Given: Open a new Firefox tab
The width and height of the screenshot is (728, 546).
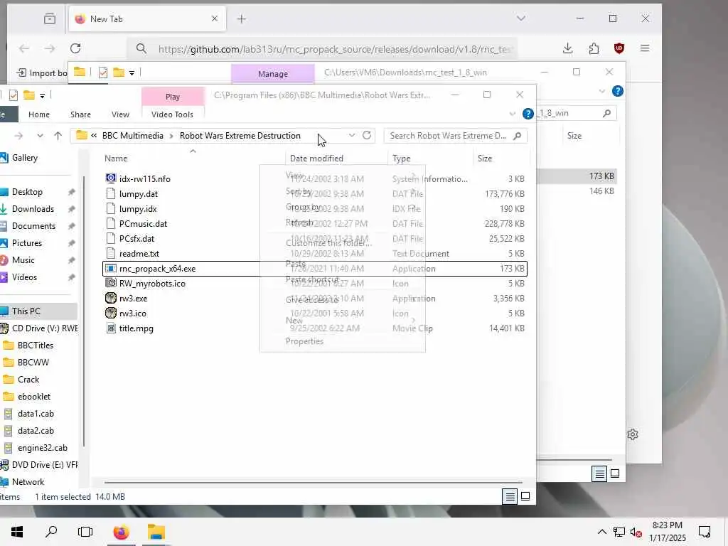Looking at the screenshot, I should pos(242,19).
